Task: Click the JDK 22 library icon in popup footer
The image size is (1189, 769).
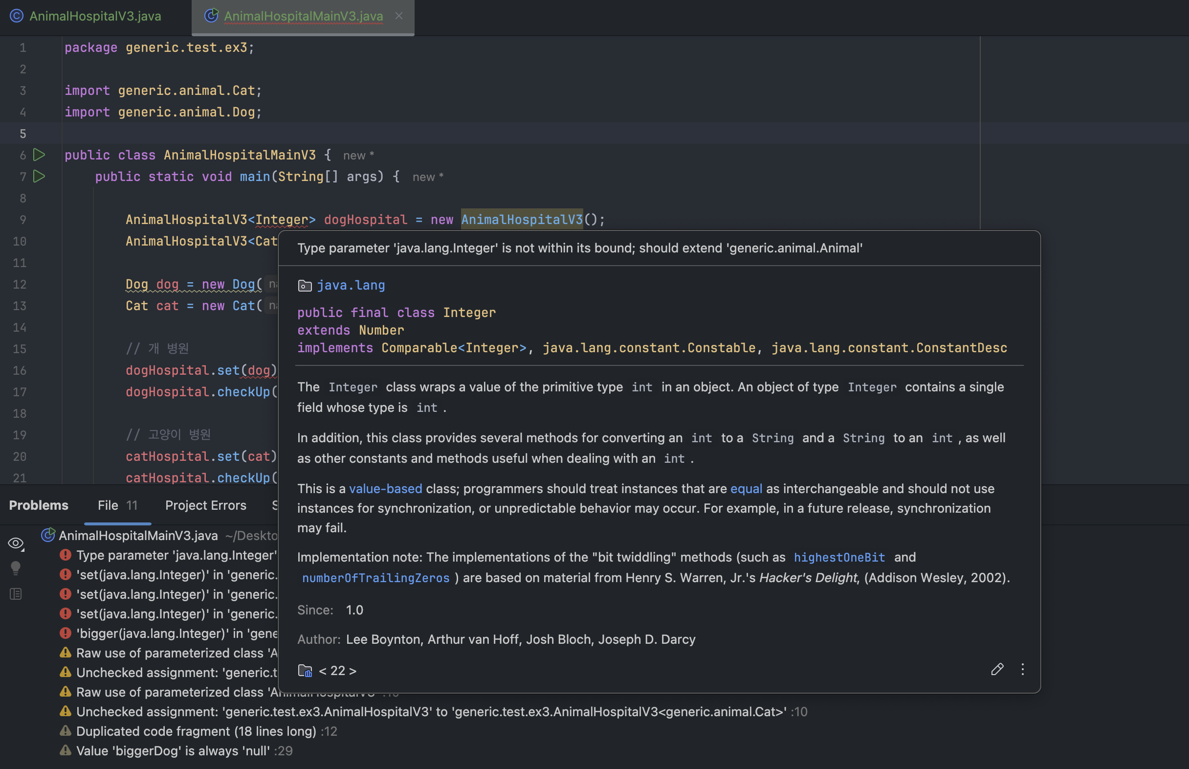Action: point(305,671)
